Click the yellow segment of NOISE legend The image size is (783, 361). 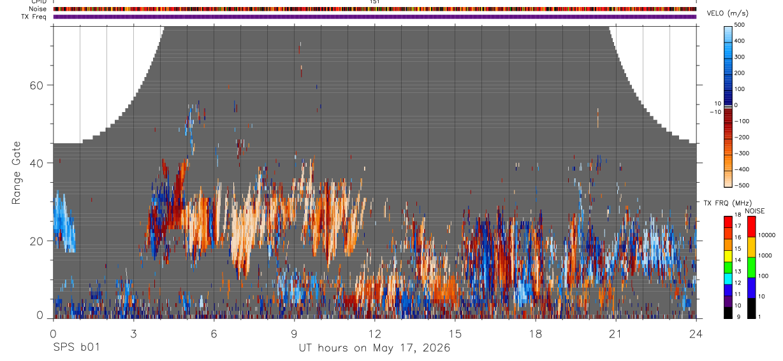(750, 247)
